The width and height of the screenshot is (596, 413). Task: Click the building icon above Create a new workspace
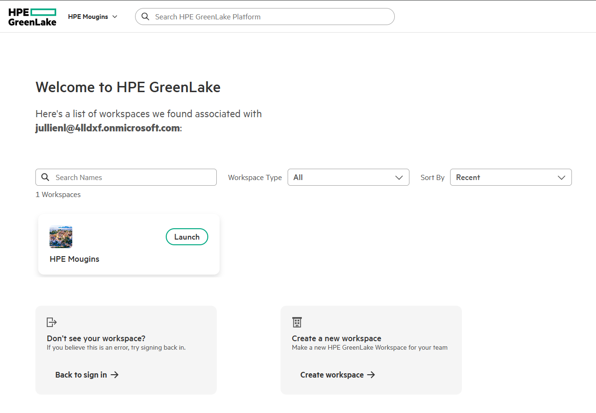click(297, 322)
